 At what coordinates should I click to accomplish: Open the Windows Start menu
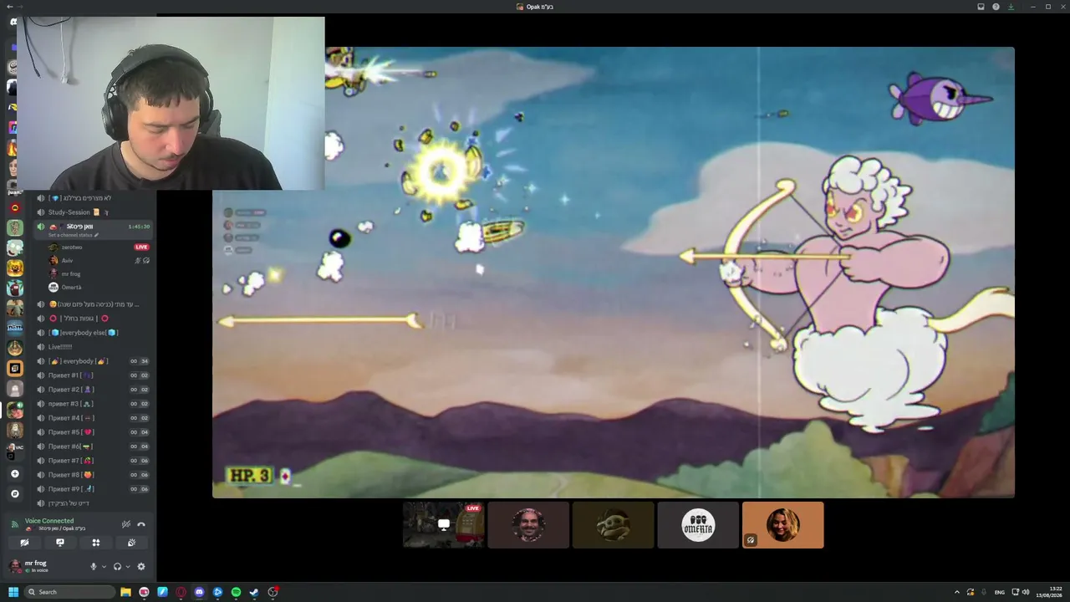click(13, 592)
